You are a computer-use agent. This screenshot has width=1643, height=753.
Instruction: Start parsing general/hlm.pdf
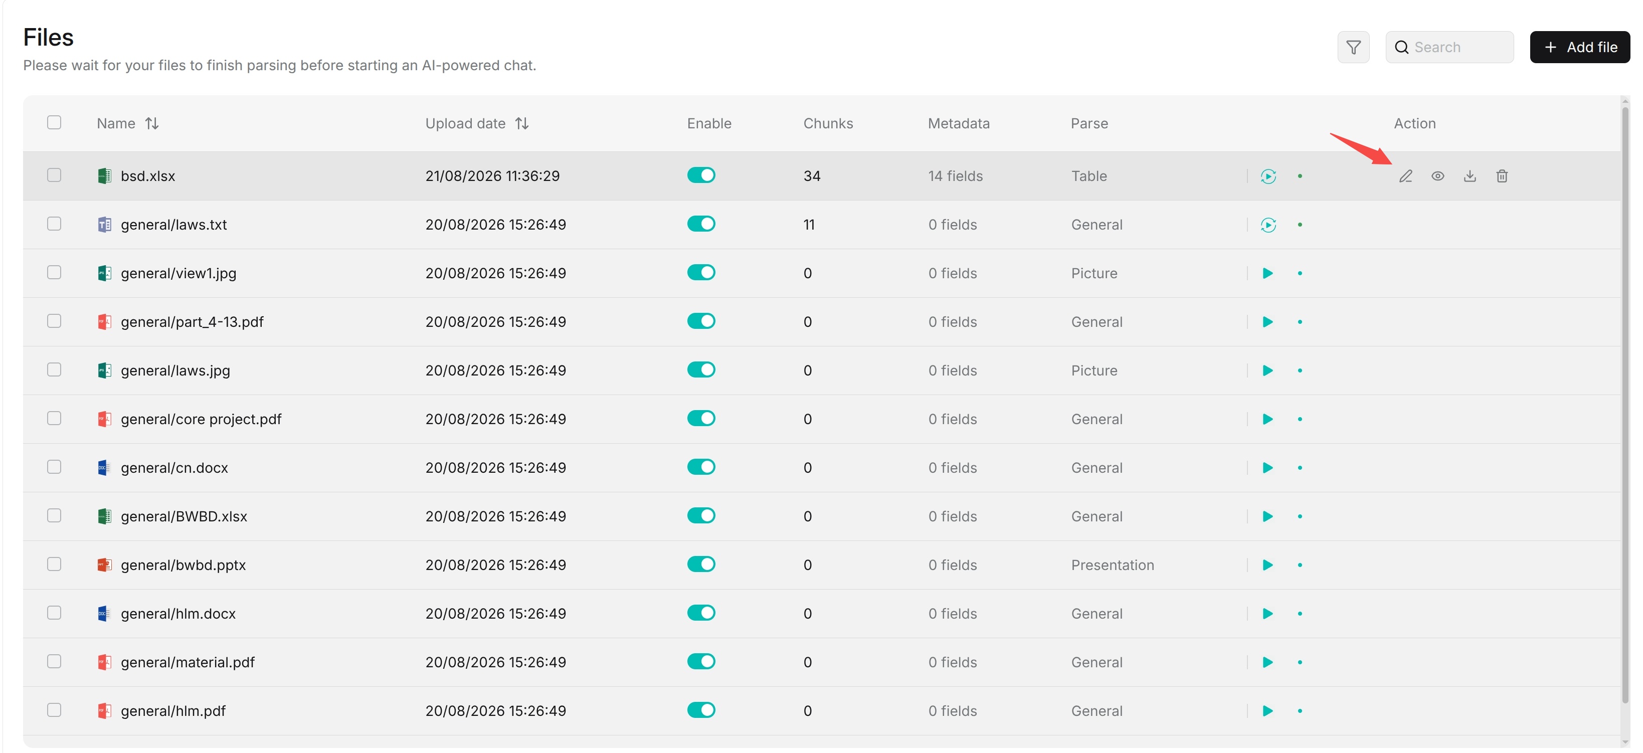pos(1268,710)
